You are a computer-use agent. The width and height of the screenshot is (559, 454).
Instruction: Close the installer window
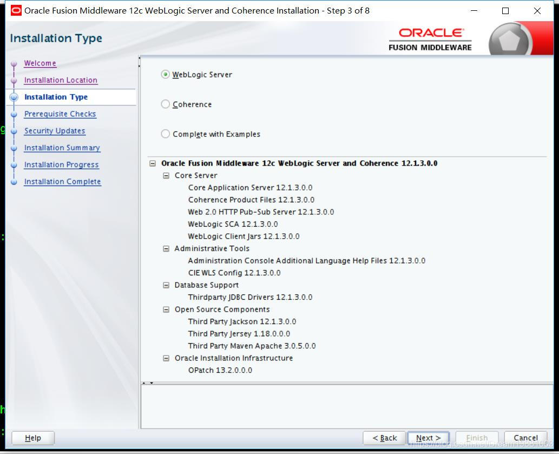click(x=537, y=11)
